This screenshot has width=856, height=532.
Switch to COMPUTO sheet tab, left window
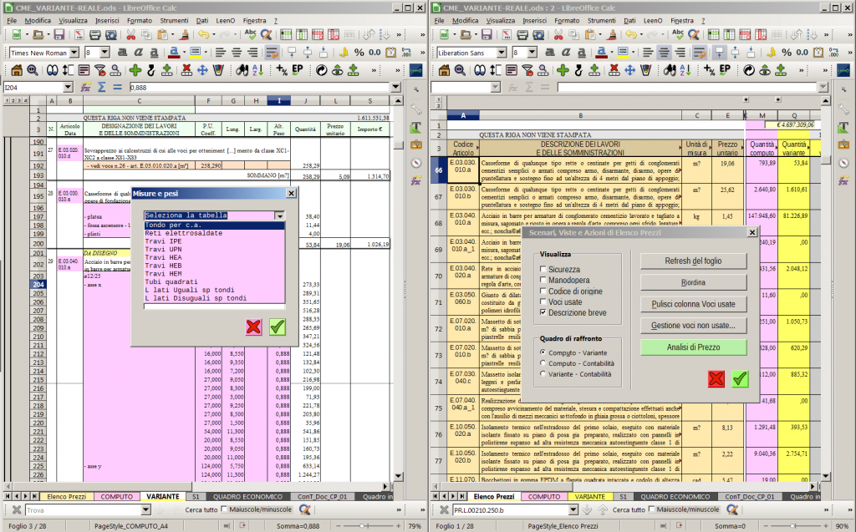117,497
